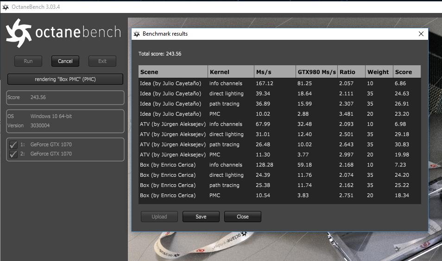Click the 18.34 score value

coord(402,195)
